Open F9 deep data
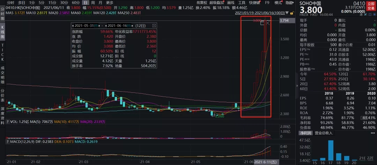377x165 pixels. [267, 3]
